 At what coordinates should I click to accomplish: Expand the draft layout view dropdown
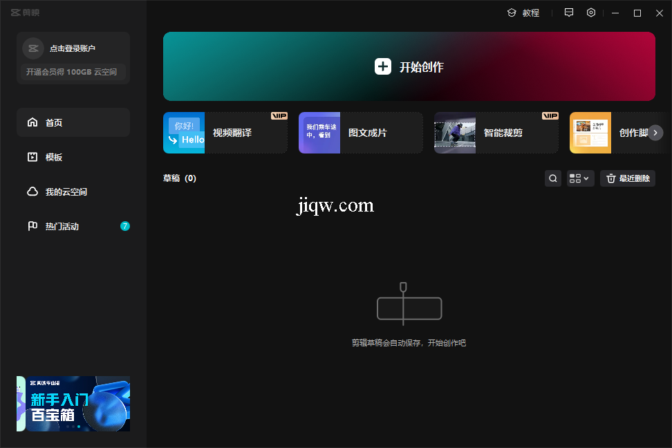tap(580, 178)
